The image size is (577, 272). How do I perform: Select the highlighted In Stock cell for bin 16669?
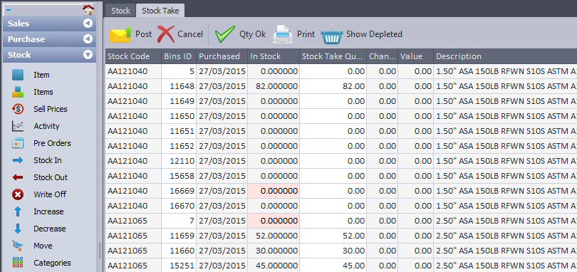pyautogui.click(x=274, y=191)
